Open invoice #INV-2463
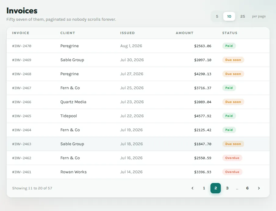The width and height of the screenshot is (276, 211). [22, 144]
